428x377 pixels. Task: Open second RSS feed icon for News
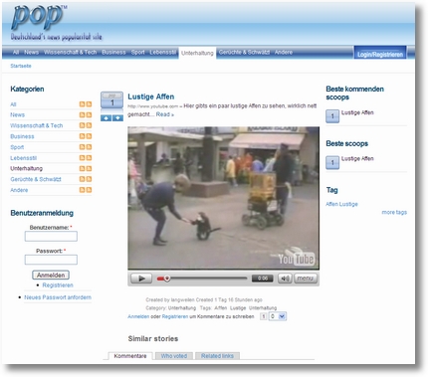(x=89, y=114)
